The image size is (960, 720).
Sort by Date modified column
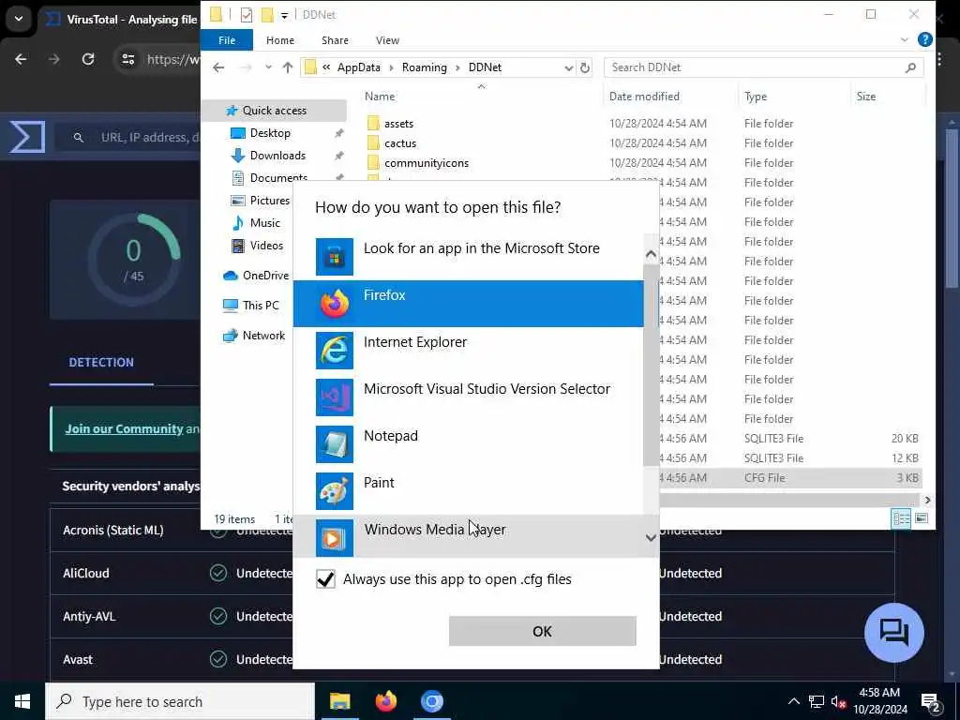[644, 97]
